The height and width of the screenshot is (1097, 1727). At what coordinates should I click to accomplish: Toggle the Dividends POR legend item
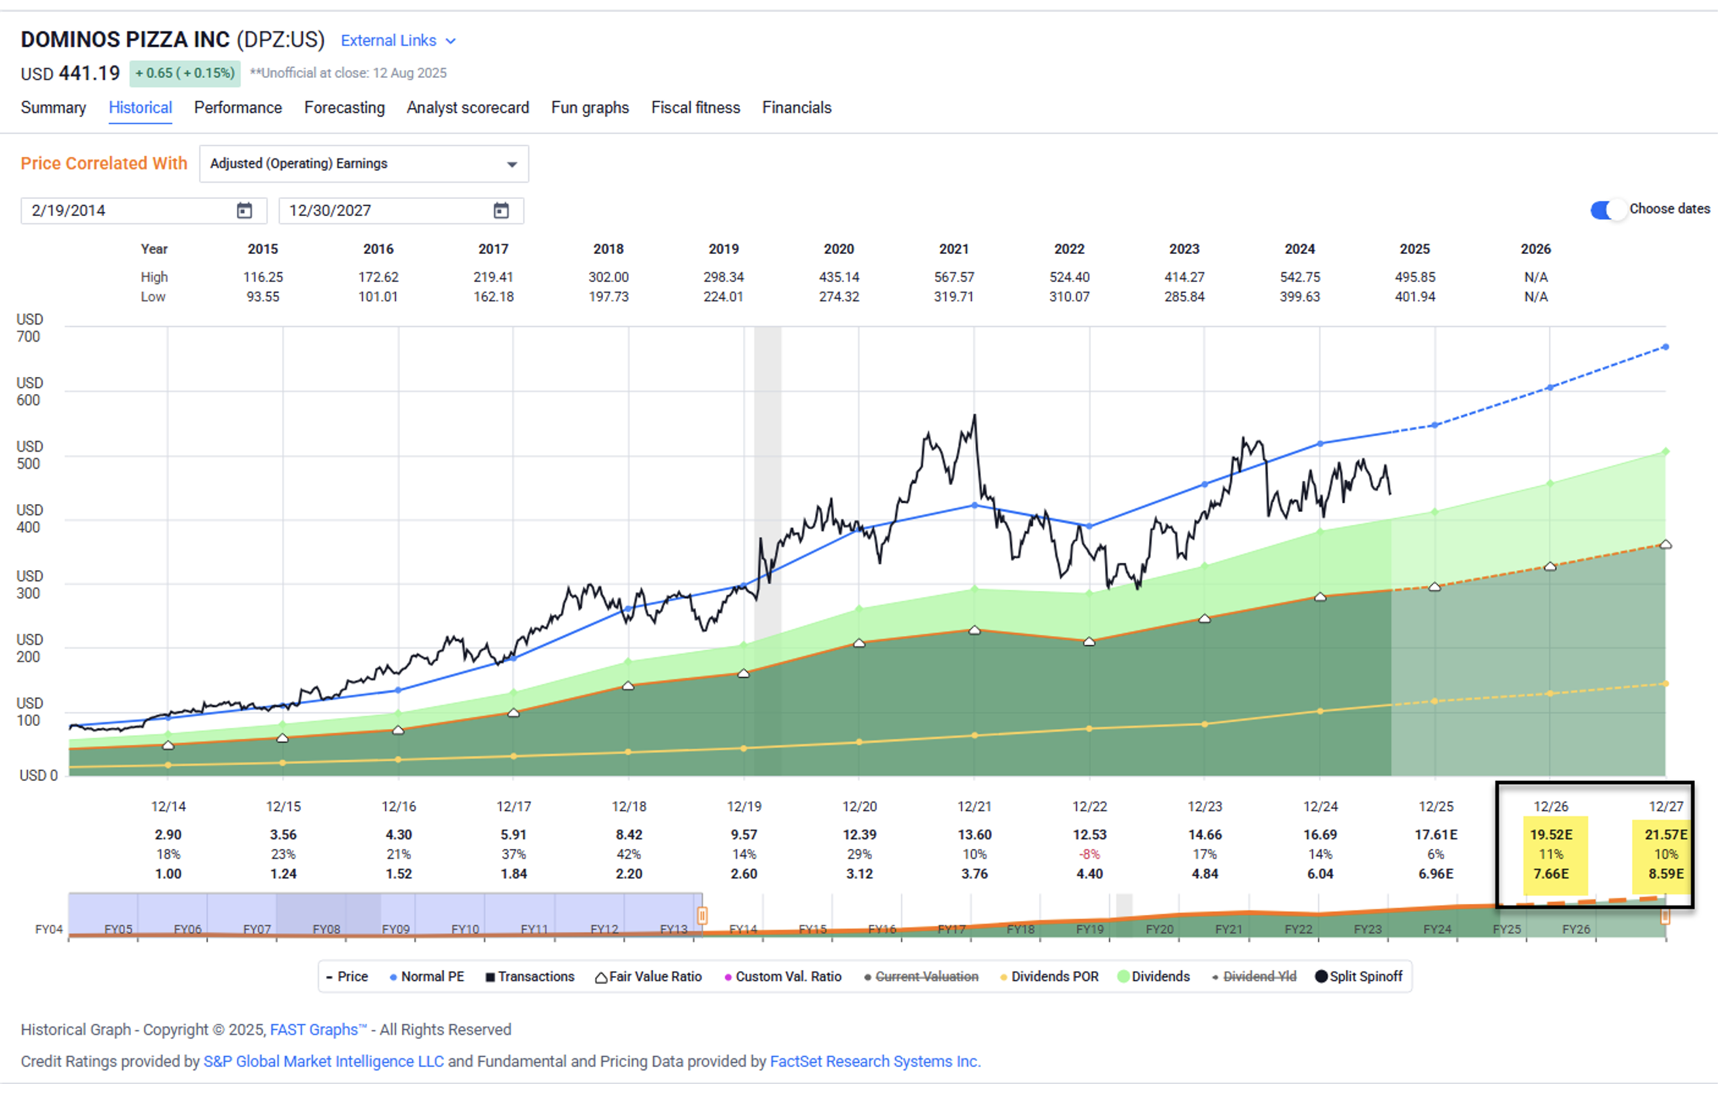1049,977
